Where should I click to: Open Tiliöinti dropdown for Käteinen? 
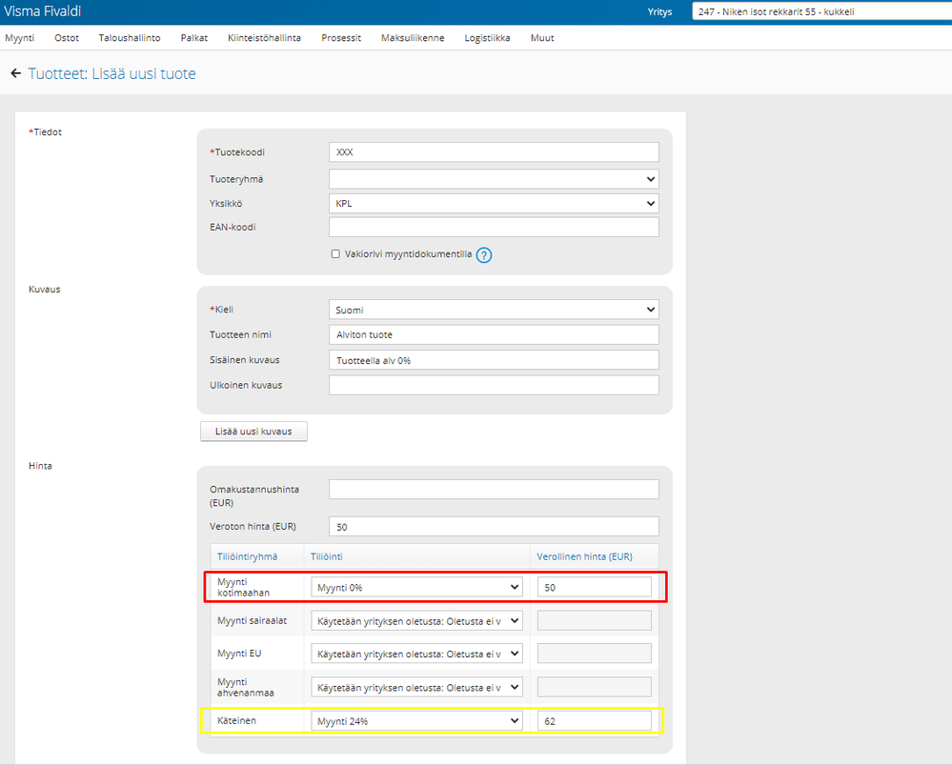(416, 720)
